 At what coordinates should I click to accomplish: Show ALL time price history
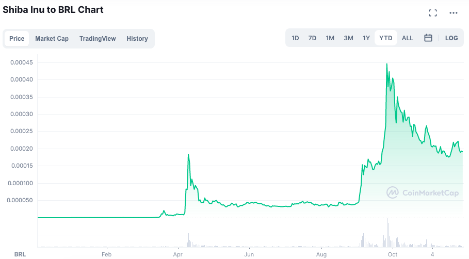(x=407, y=38)
